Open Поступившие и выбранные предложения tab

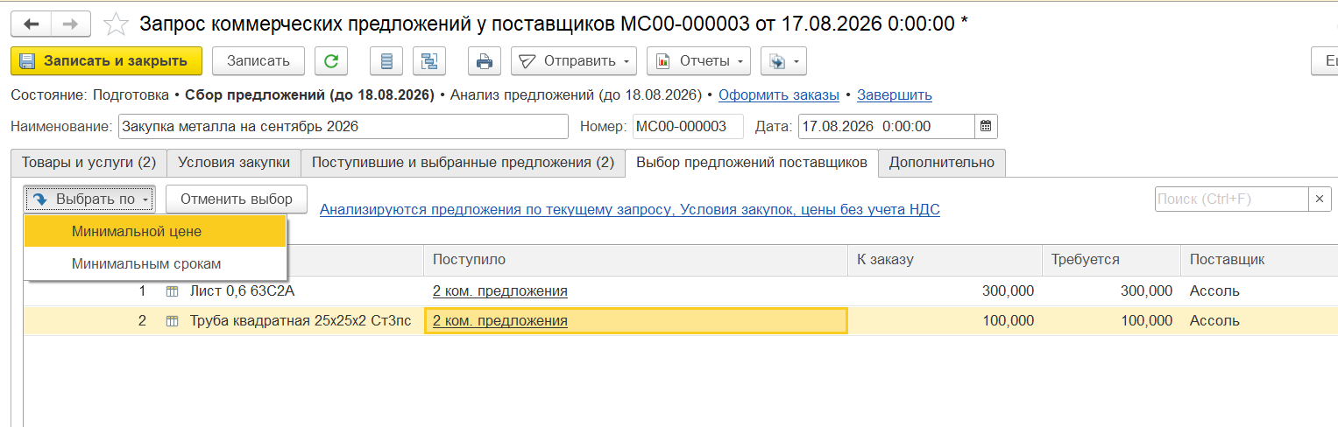coord(463,163)
